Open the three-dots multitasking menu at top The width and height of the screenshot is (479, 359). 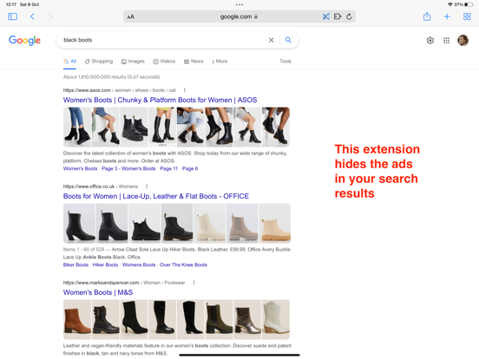[239, 4]
